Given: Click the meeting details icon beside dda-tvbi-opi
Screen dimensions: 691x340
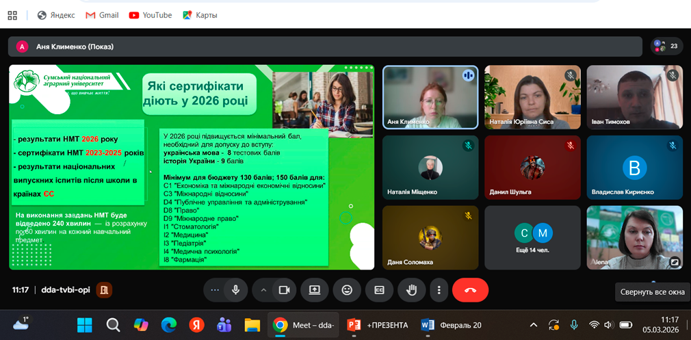Looking at the screenshot, I should point(103,289).
